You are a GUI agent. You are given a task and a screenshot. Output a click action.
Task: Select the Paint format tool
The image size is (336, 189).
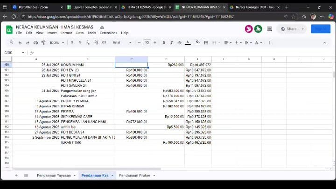tap(43, 42)
